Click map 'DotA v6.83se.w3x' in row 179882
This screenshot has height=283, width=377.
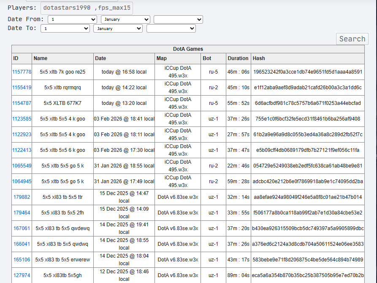point(178,197)
